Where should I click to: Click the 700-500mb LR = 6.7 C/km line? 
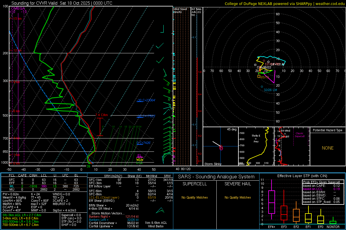[x=20, y=225]
